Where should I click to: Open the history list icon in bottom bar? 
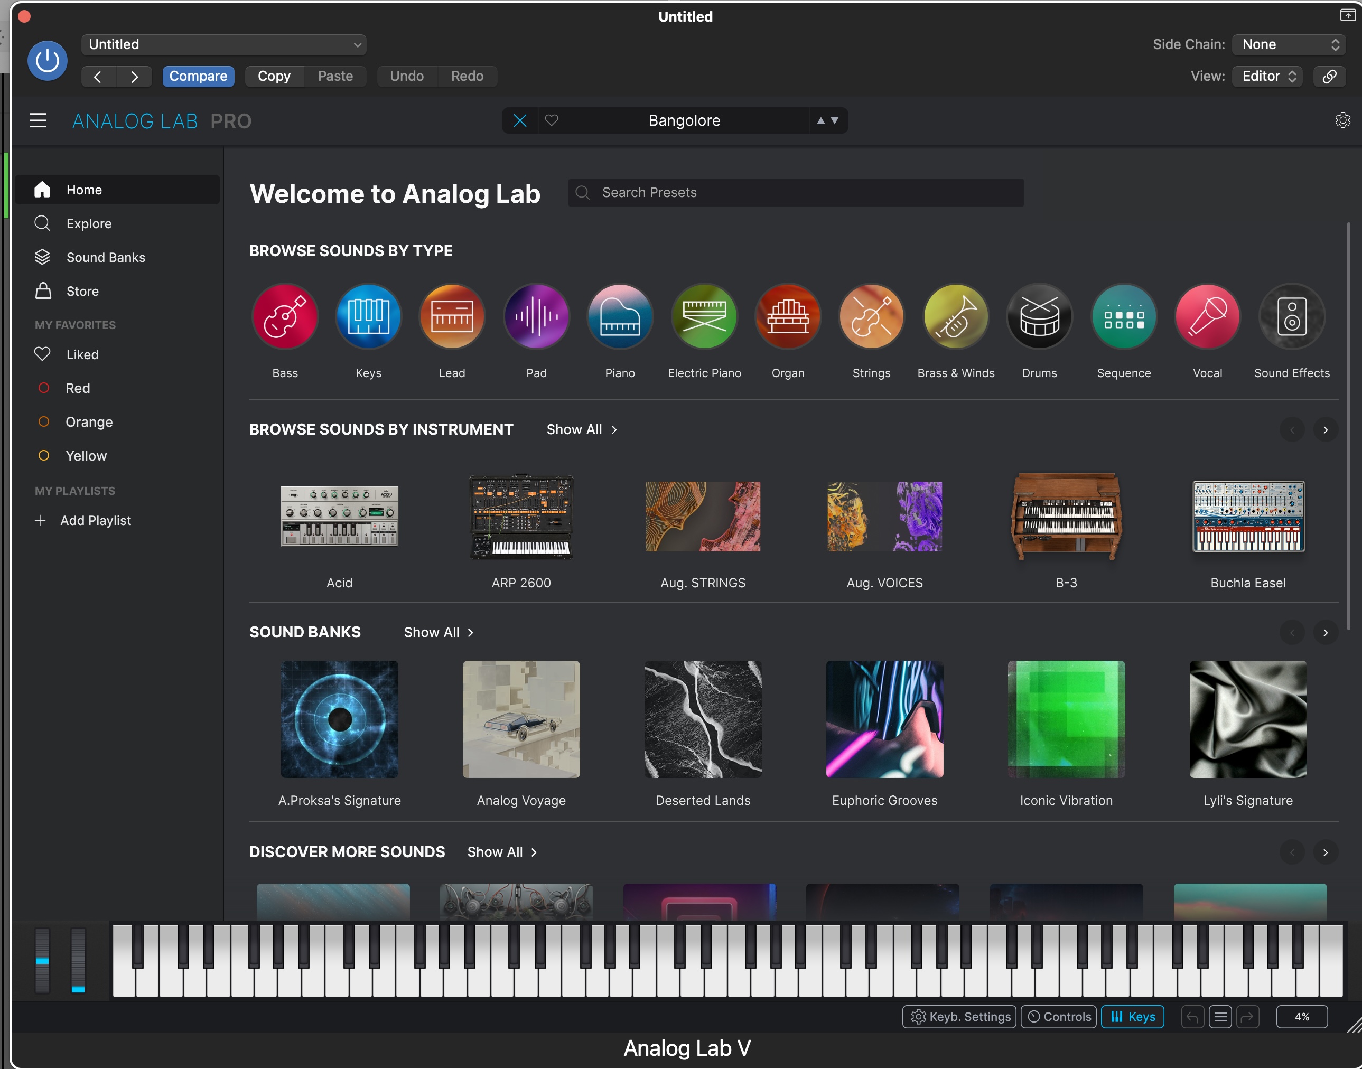click(x=1220, y=1016)
